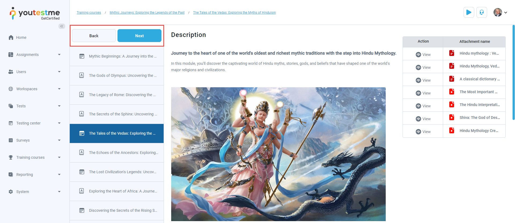
Task: View The Most Important attachment via eye icon
Action: click(x=418, y=93)
